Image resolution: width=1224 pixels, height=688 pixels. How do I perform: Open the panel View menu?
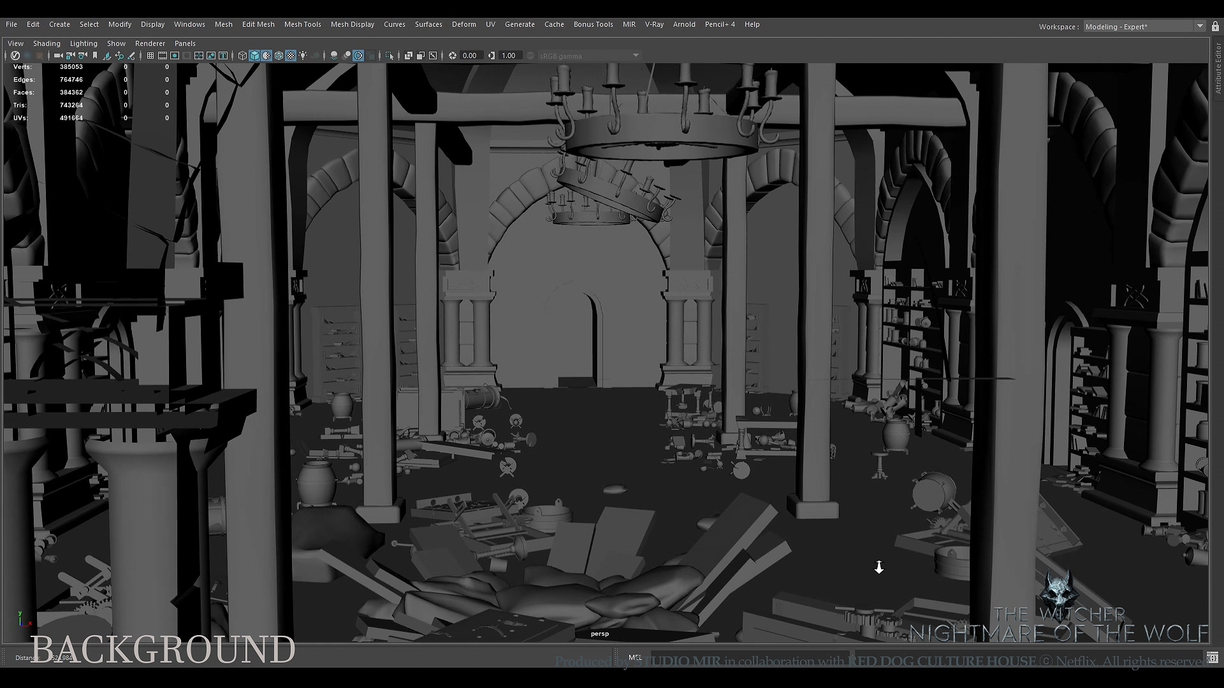click(15, 43)
